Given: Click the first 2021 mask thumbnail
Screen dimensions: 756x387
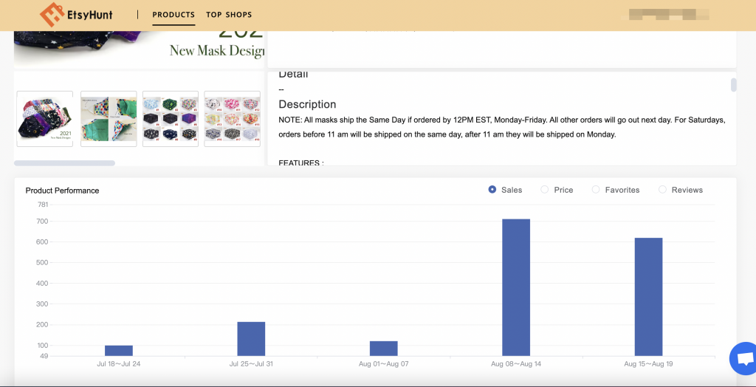Looking at the screenshot, I should click(45, 119).
